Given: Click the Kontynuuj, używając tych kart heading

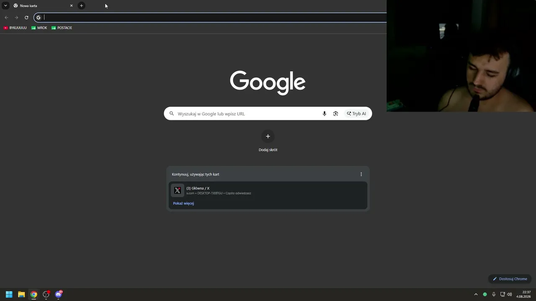Looking at the screenshot, I should (x=196, y=174).
